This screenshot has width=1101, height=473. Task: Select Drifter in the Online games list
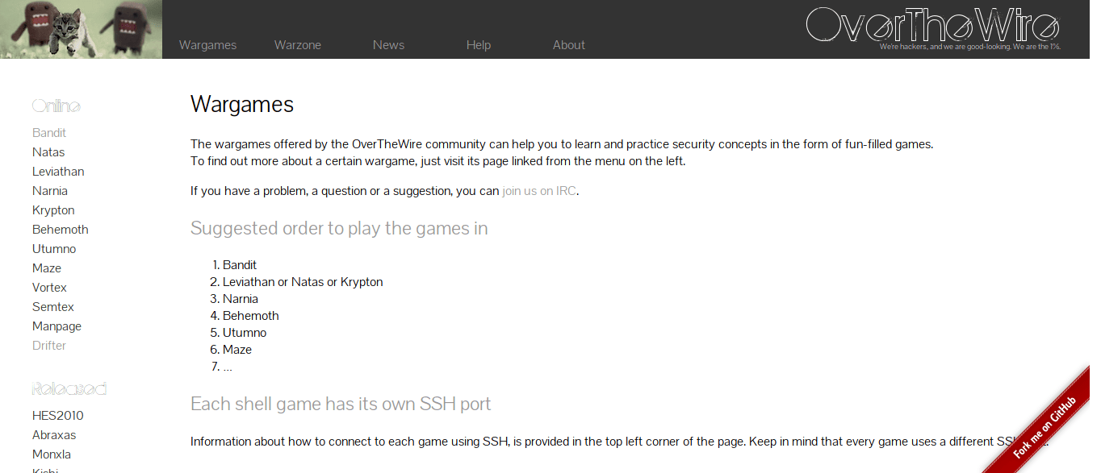point(49,346)
